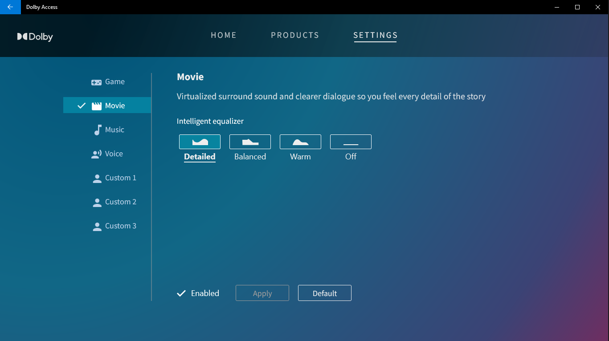Click the "Movie" heading in the settings pane
The height and width of the screenshot is (341, 609).
190,77
